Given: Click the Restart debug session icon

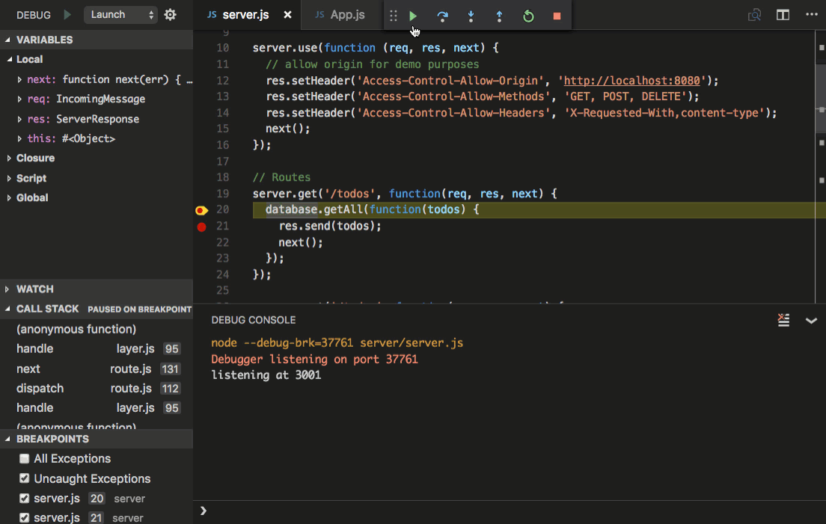Looking at the screenshot, I should click(528, 15).
